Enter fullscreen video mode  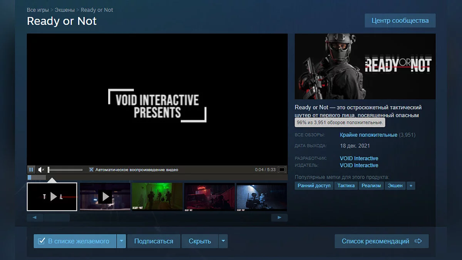tap(282, 169)
